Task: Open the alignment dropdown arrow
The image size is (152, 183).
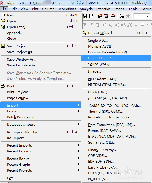Action: [x=147, y=25]
